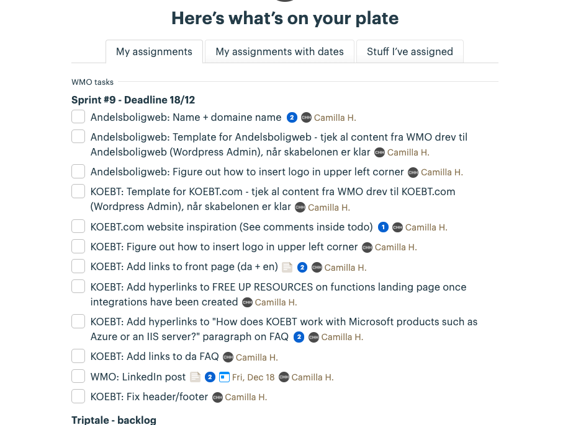Switch to My assignments with dates tab
The width and height of the screenshot is (568, 425).
[279, 51]
